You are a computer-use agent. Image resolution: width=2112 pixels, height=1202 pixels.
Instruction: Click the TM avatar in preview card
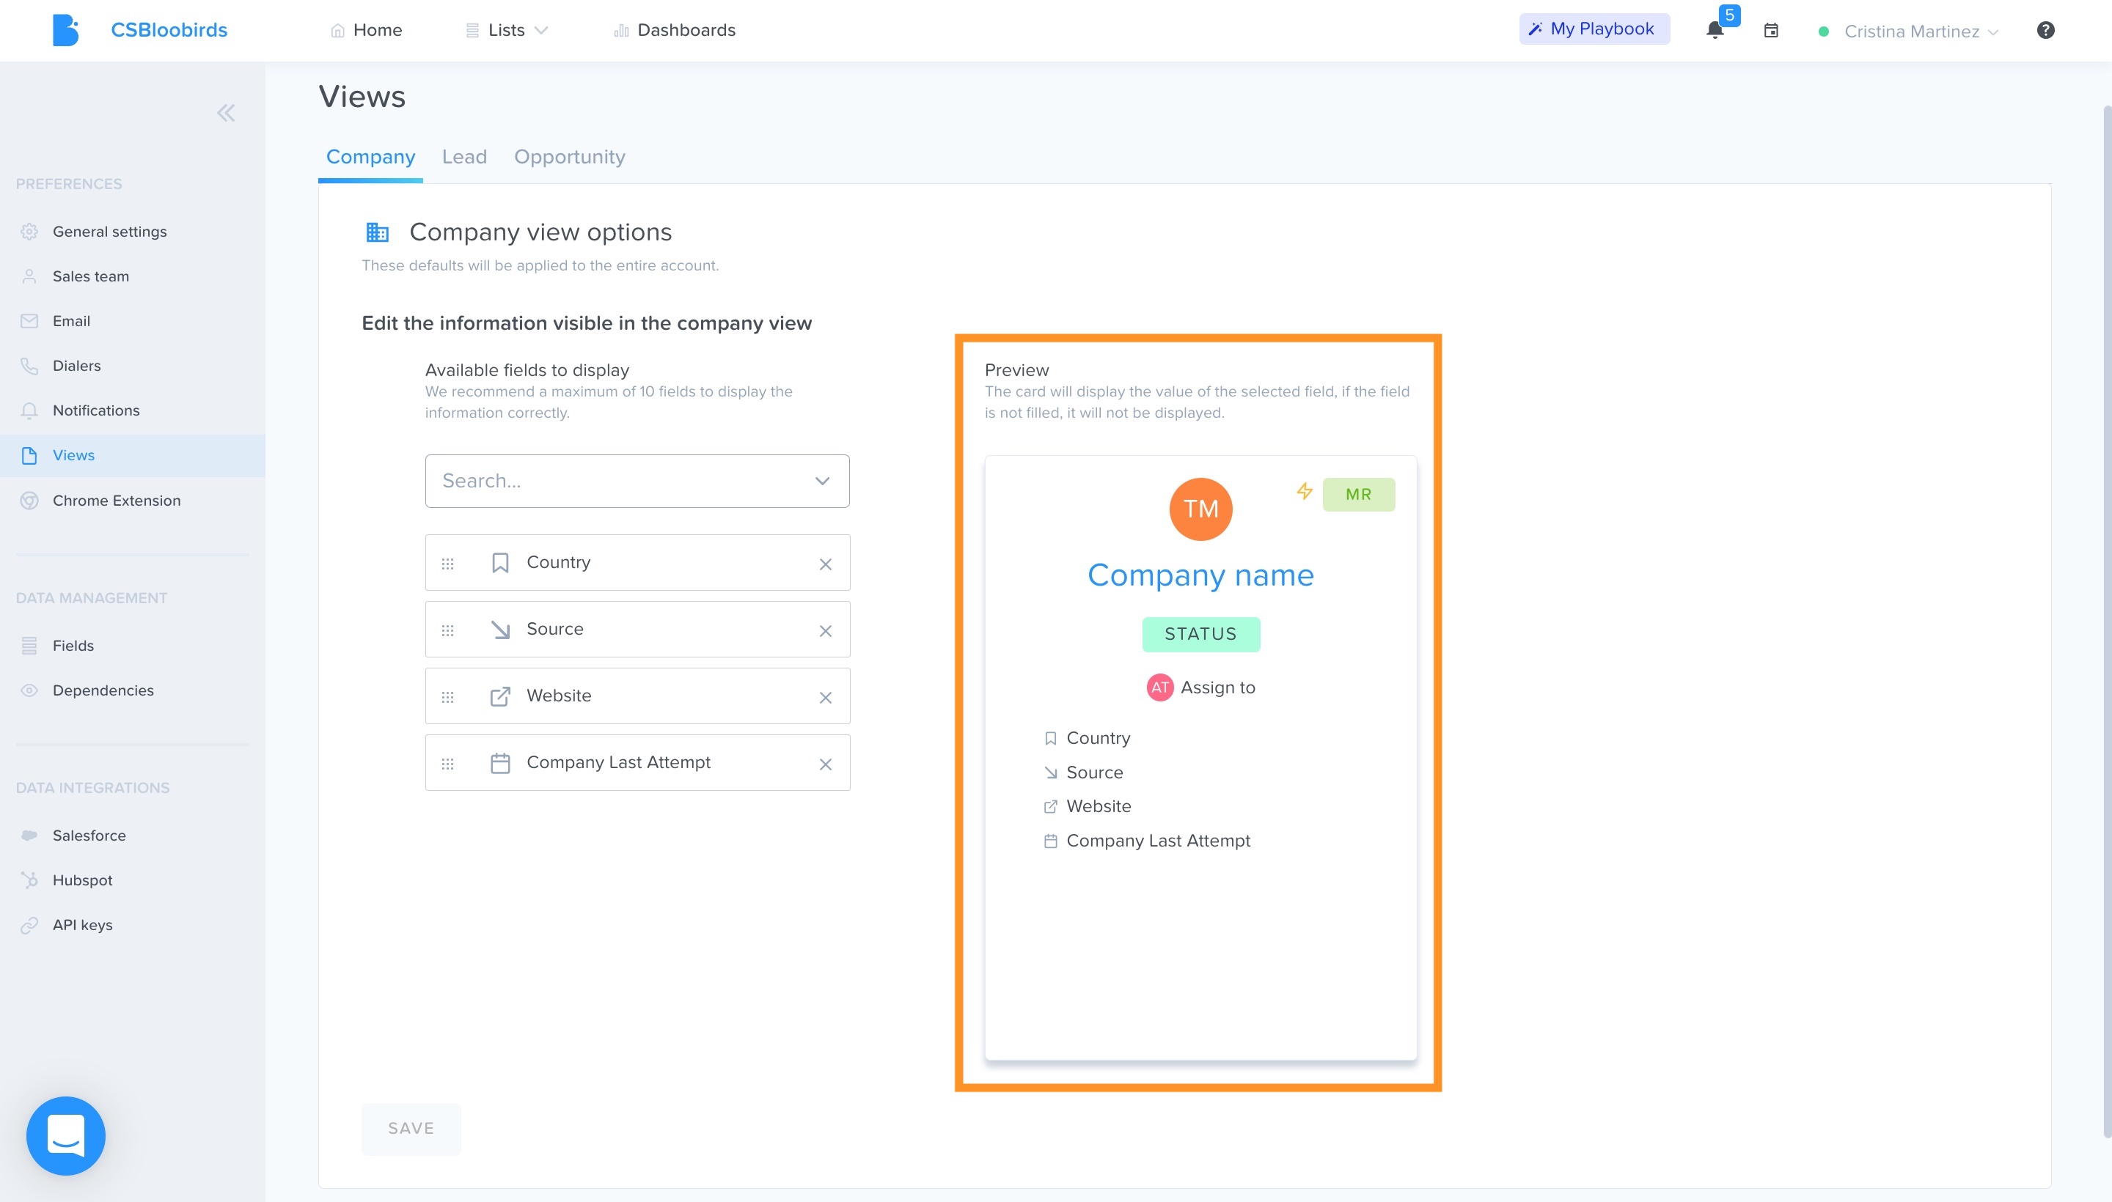point(1200,509)
